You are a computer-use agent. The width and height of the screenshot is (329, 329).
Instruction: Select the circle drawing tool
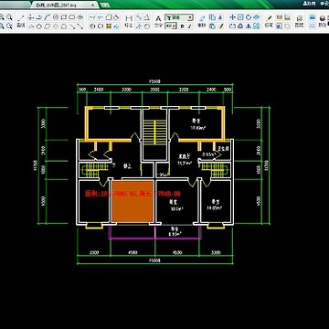[x=56, y=17]
